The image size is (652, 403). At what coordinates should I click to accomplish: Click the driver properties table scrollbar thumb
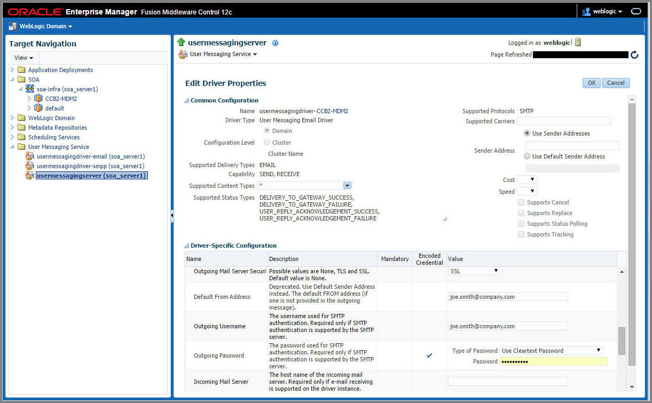pyautogui.click(x=622, y=341)
